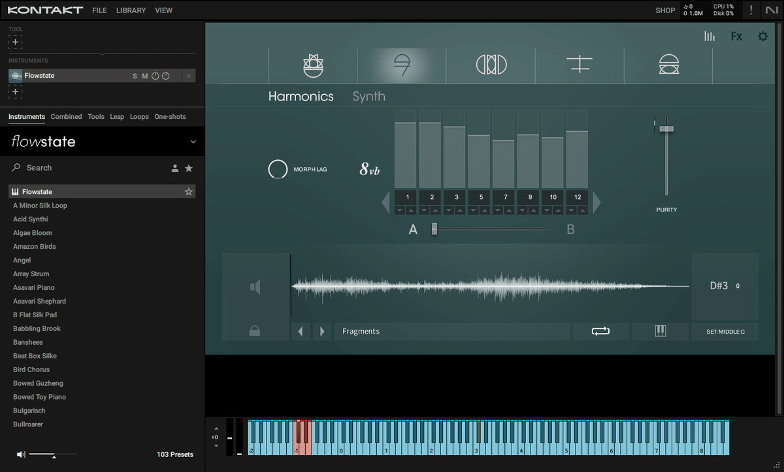Image resolution: width=784 pixels, height=472 pixels.
Task: Decrease harmonic 3 with its down arrow
Action: pyautogui.click(x=449, y=210)
